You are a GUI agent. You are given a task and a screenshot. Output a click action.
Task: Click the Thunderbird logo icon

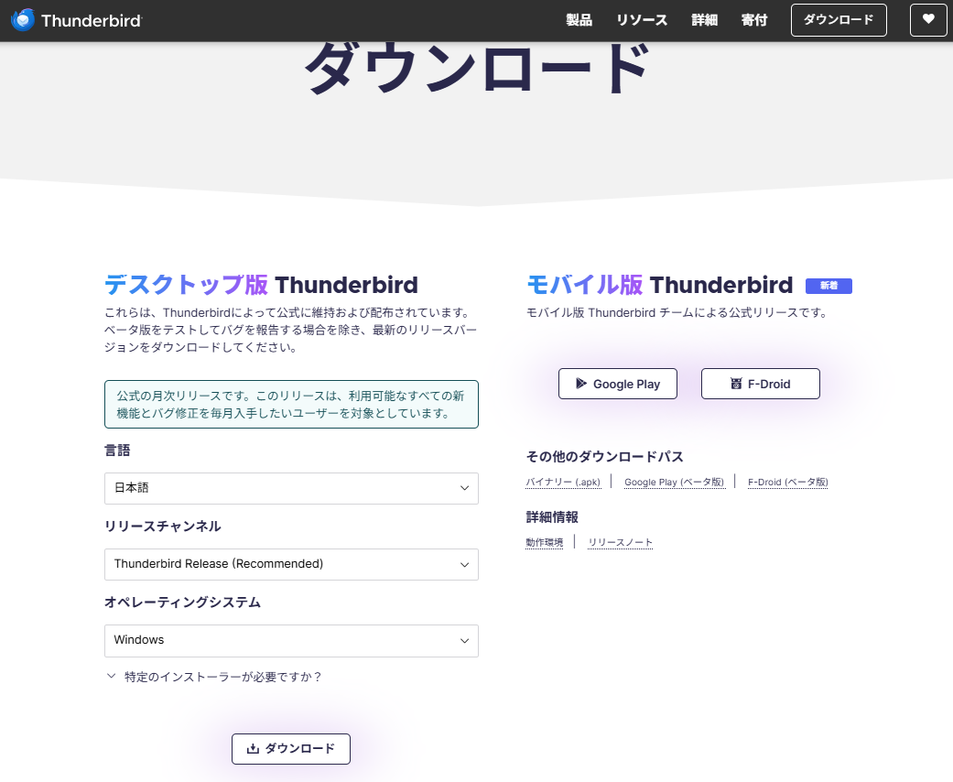23,20
